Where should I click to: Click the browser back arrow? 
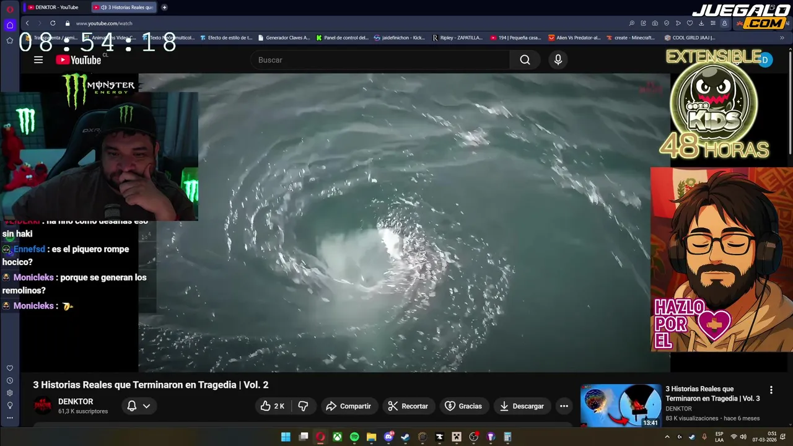[x=27, y=23]
